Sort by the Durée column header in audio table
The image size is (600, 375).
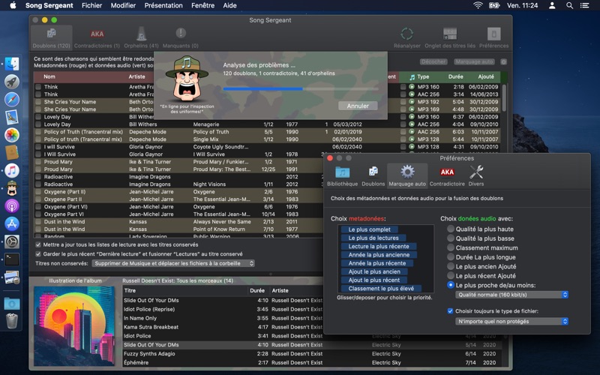click(456, 76)
